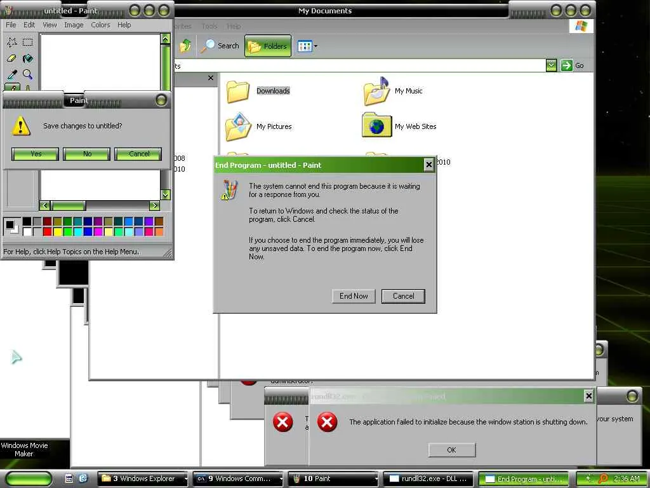
Task: Open the Windows Explorer taskbar group
Action: (143, 479)
